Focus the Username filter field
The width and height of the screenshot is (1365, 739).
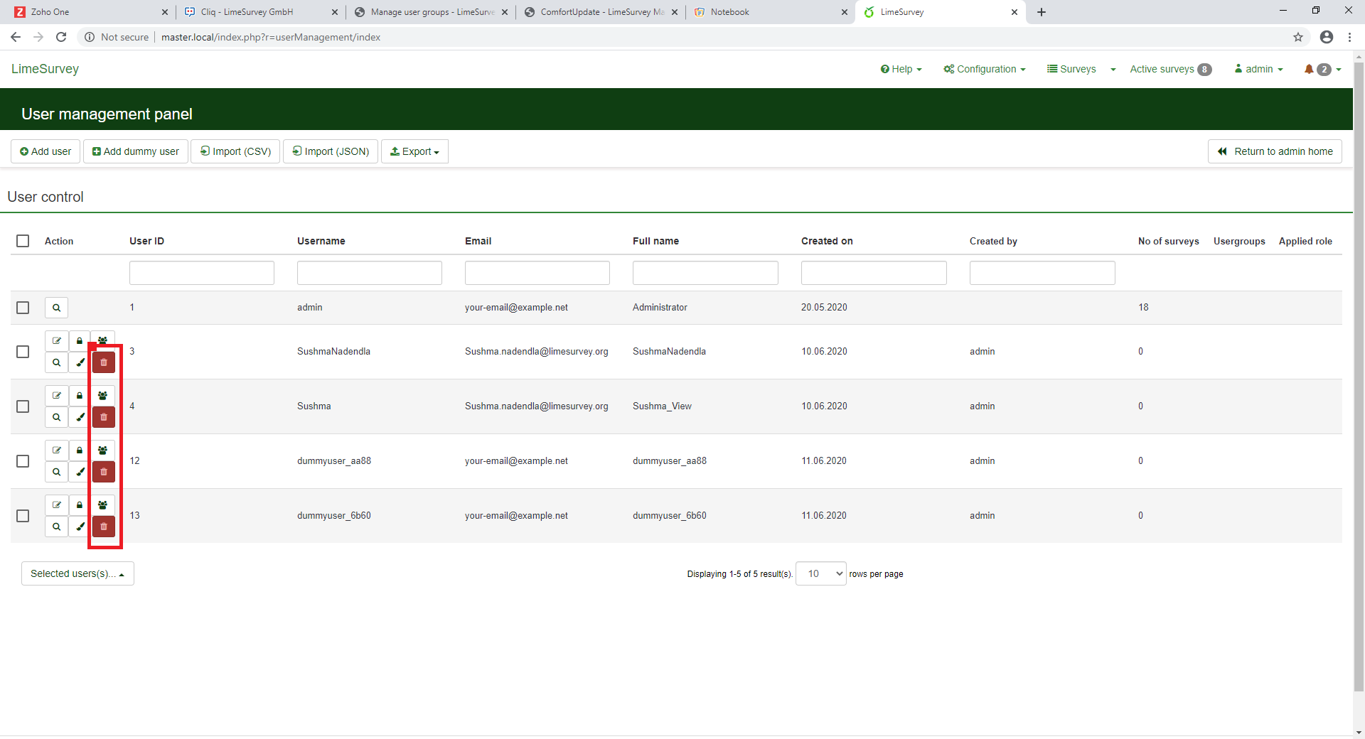click(370, 273)
